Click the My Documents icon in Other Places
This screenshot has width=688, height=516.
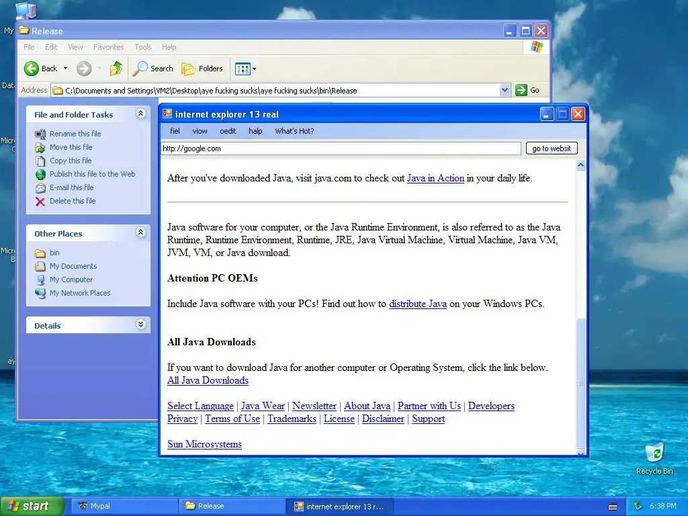[x=40, y=266]
